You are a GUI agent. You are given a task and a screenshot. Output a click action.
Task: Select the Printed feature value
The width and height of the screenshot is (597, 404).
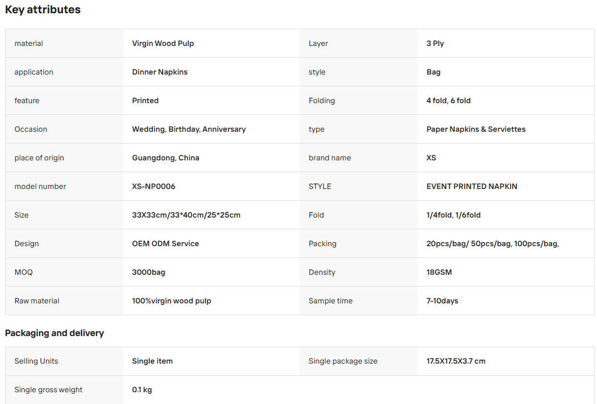coord(146,101)
